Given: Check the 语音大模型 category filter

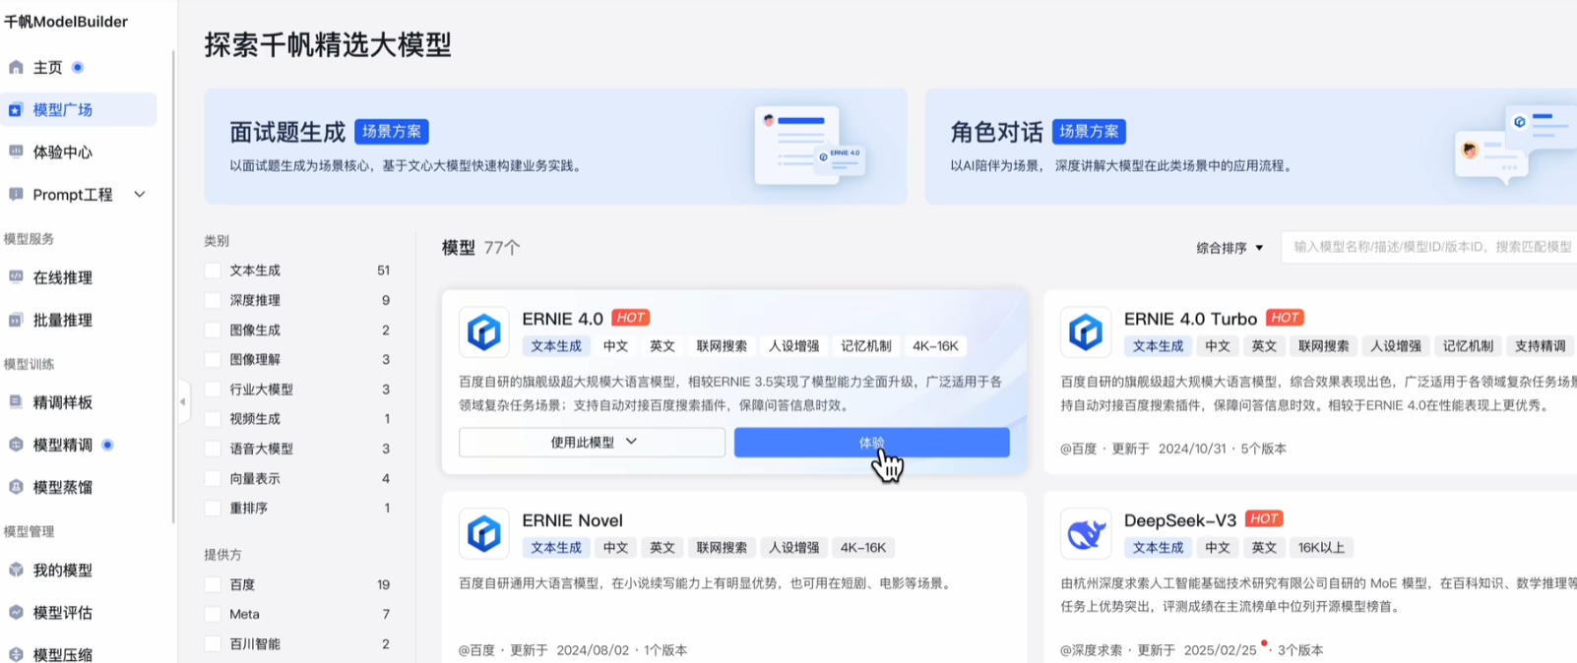Looking at the screenshot, I should click(213, 449).
